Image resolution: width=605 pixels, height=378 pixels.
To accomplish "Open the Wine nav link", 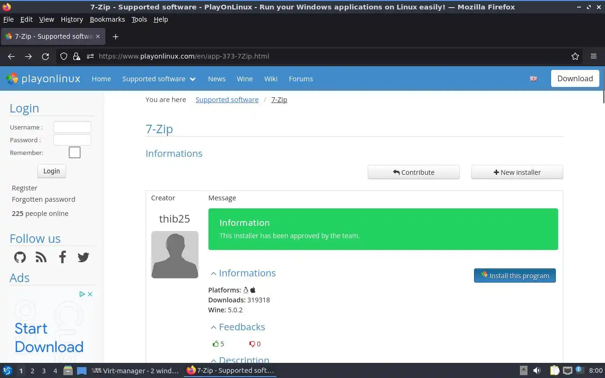I will tap(245, 79).
